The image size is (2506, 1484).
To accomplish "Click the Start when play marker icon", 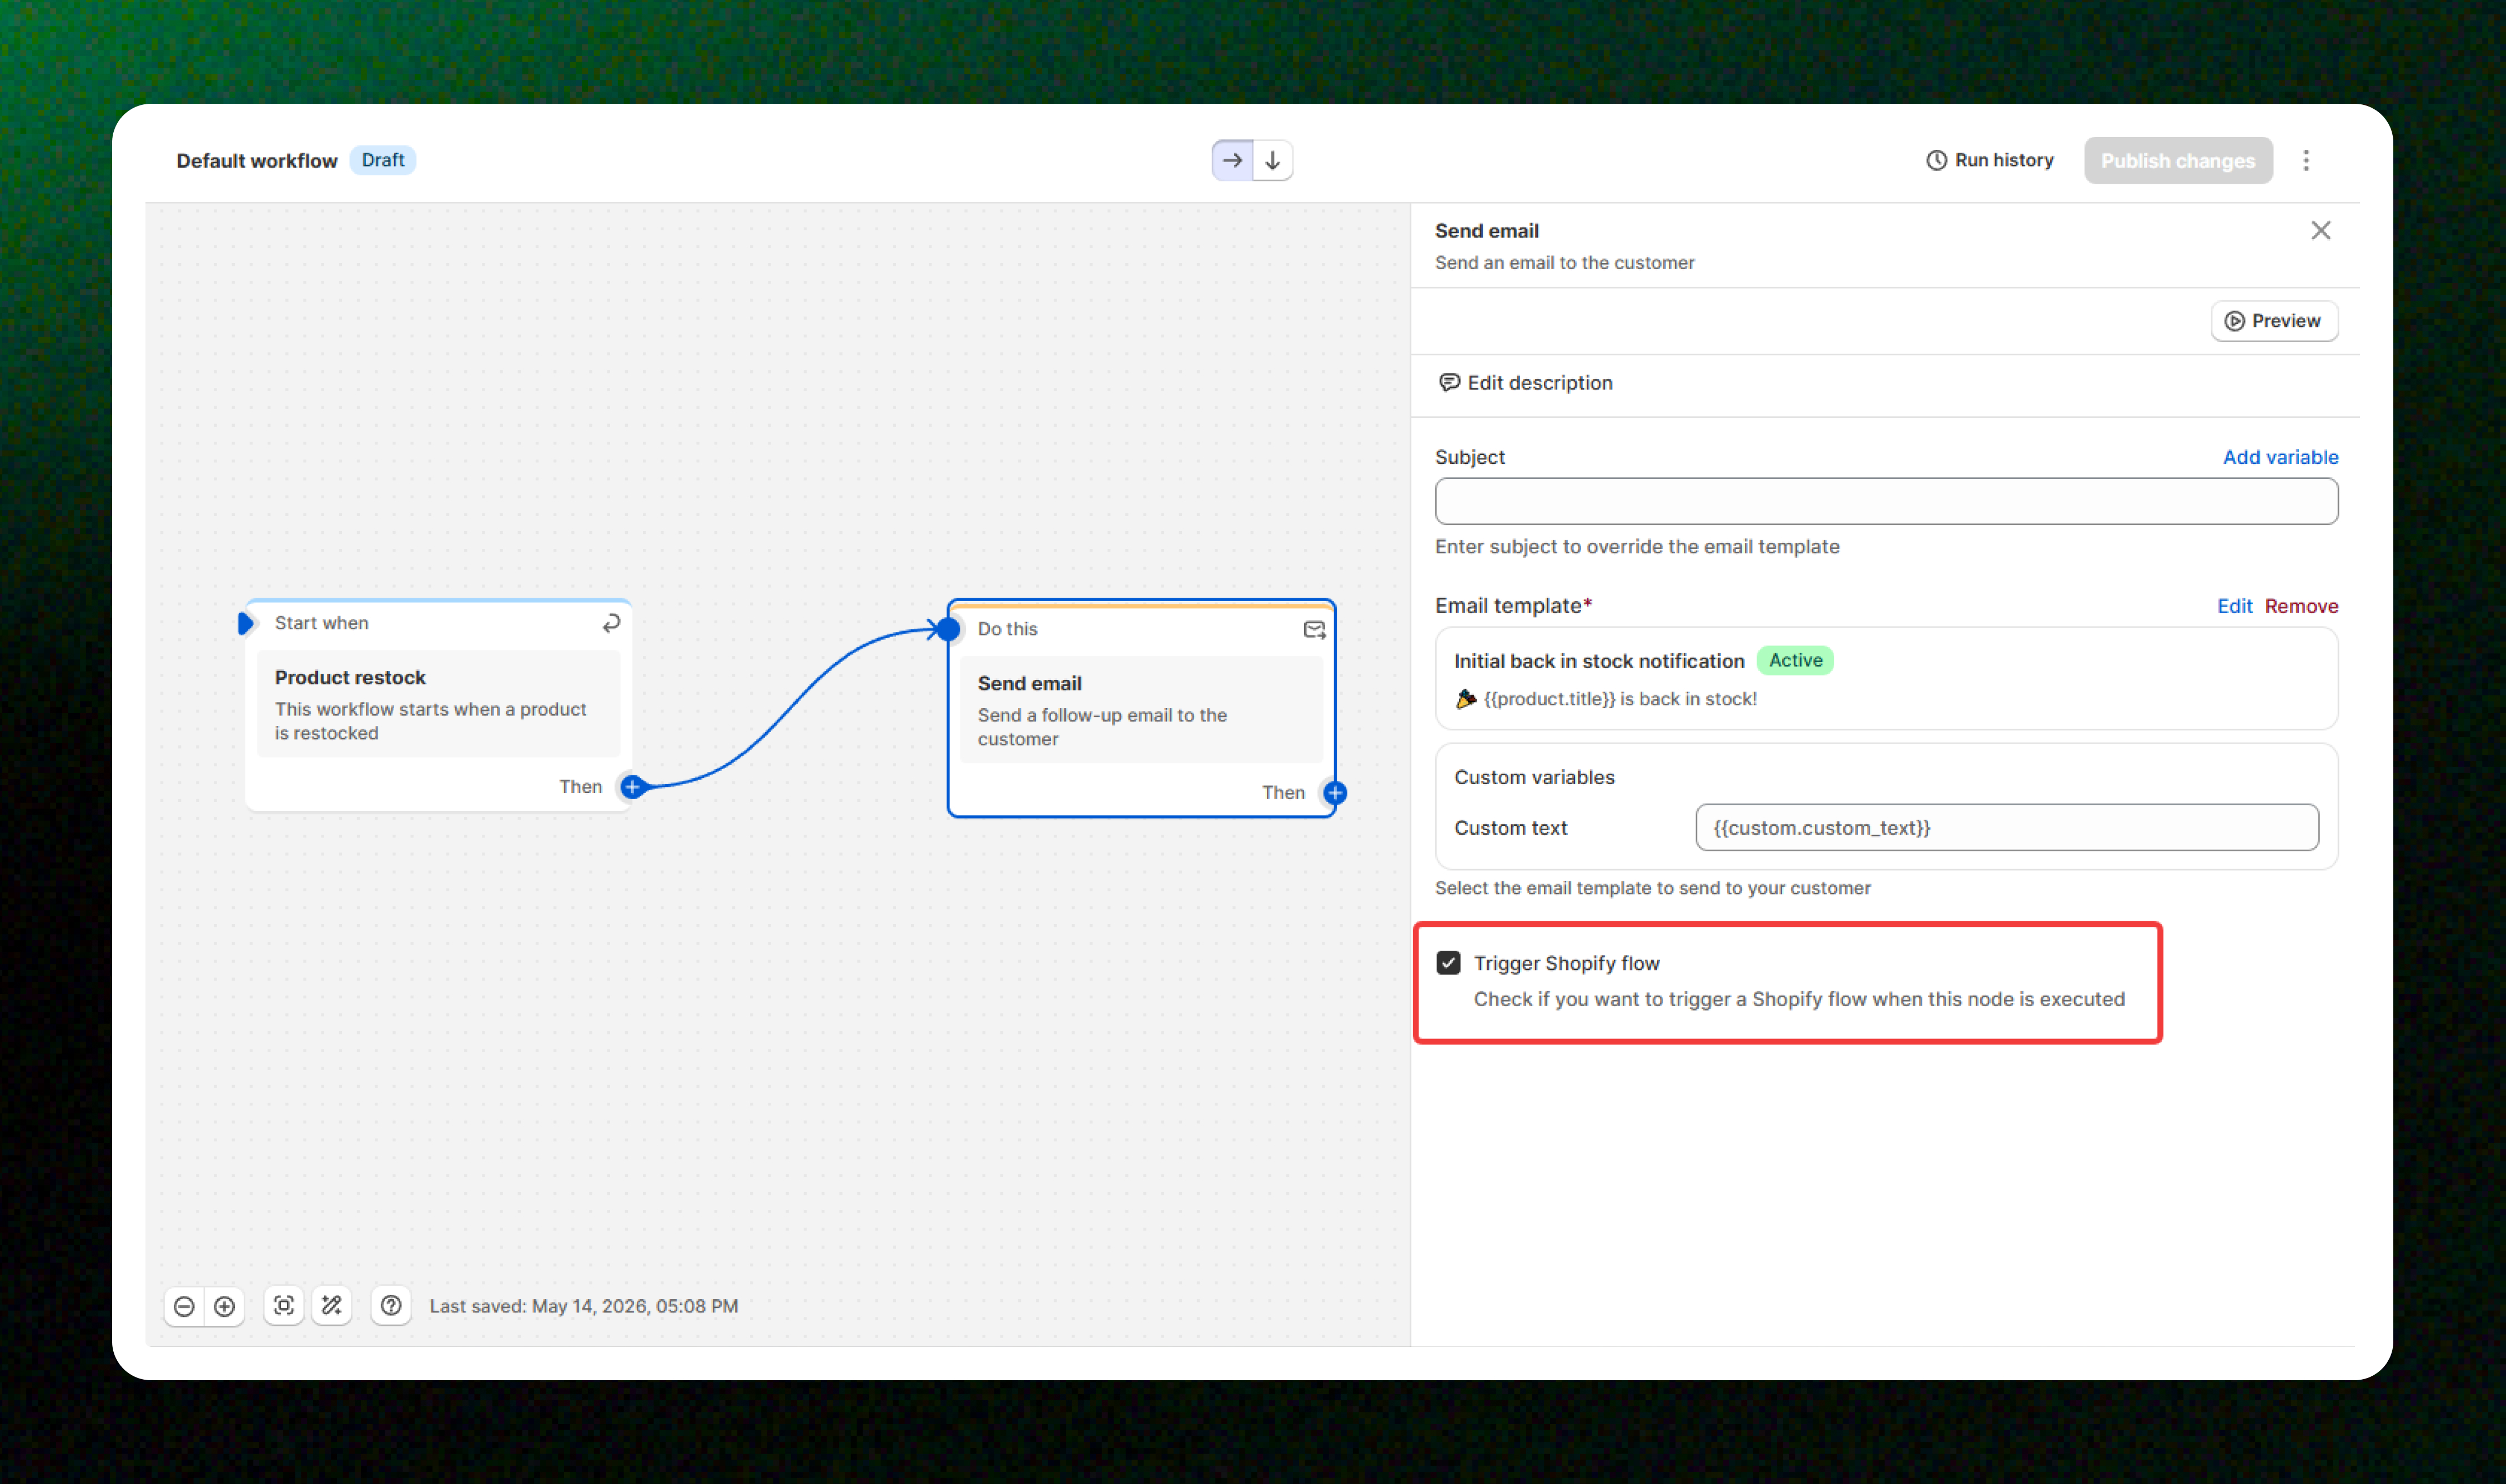I will coord(245,623).
